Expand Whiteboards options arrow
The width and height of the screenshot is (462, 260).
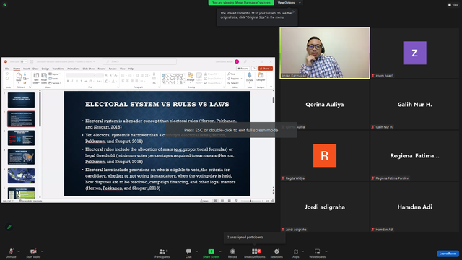pos(326,251)
